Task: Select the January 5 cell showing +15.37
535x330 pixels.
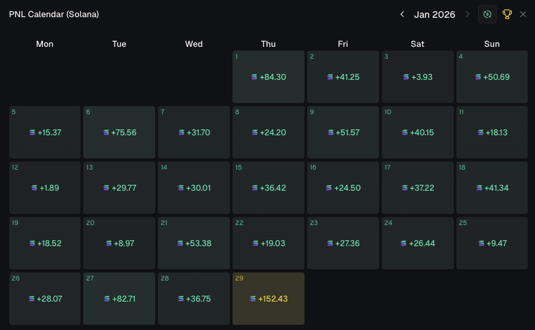Action: click(x=45, y=132)
